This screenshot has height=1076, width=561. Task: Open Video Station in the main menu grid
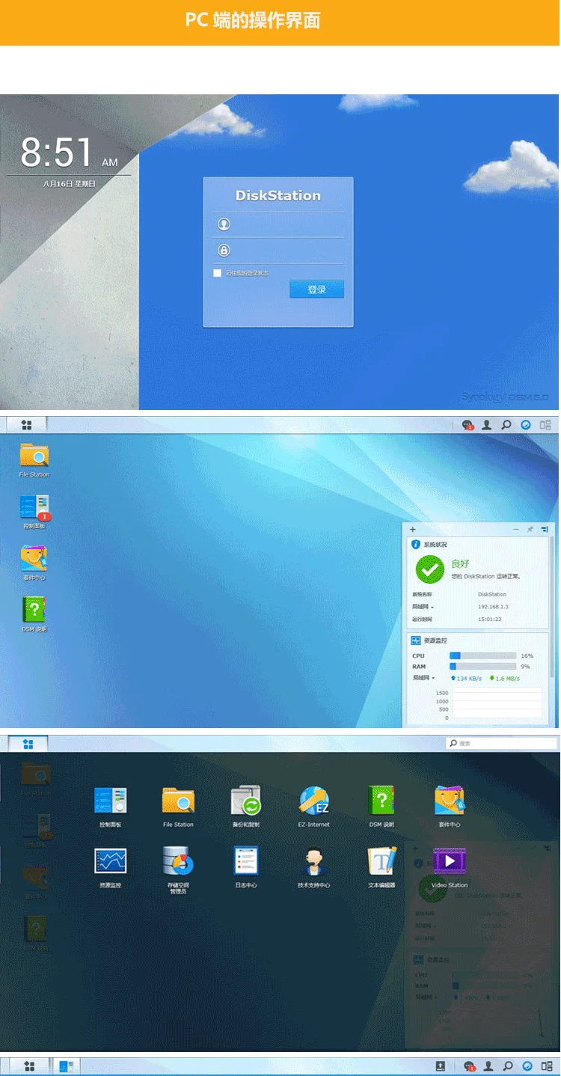(x=450, y=868)
